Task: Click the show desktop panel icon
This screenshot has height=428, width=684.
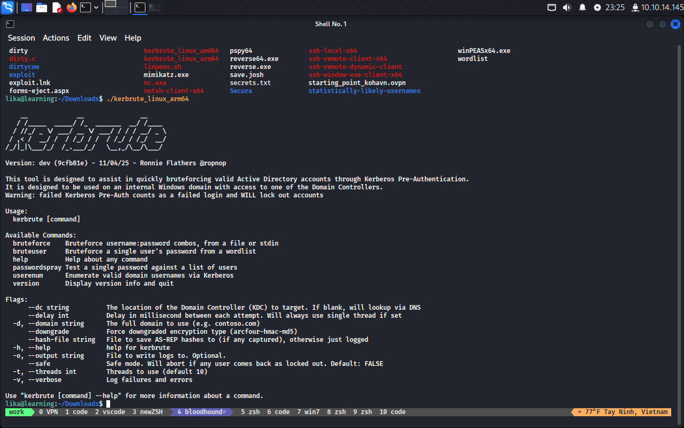Action: pyautogui.click(x=26, y=7)
